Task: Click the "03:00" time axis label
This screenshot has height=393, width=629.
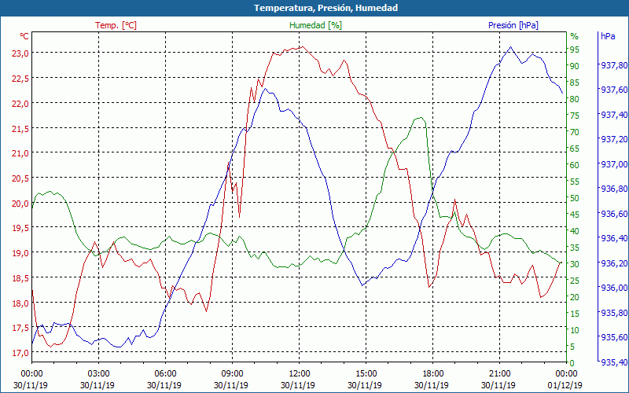Action: click(99, 374)
